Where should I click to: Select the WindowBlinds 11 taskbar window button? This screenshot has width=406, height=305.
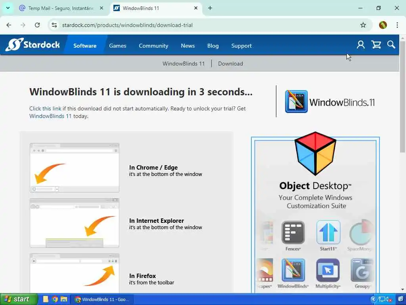tap(102, 299)
